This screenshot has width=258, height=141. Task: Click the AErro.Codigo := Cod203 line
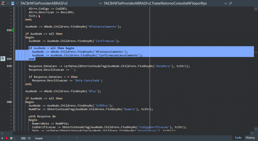48,9
